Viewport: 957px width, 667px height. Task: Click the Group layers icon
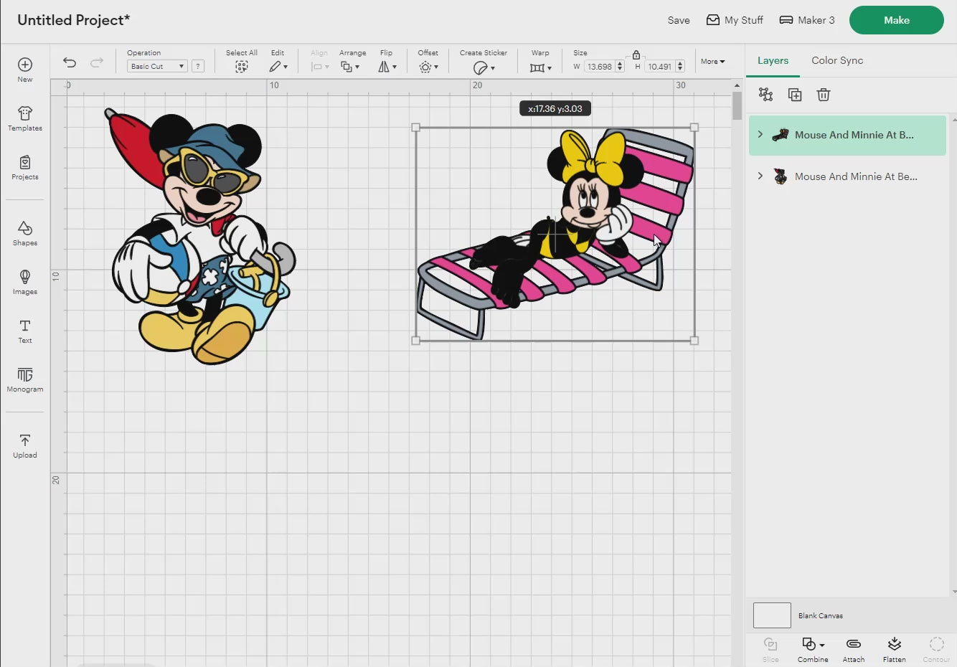765,95
